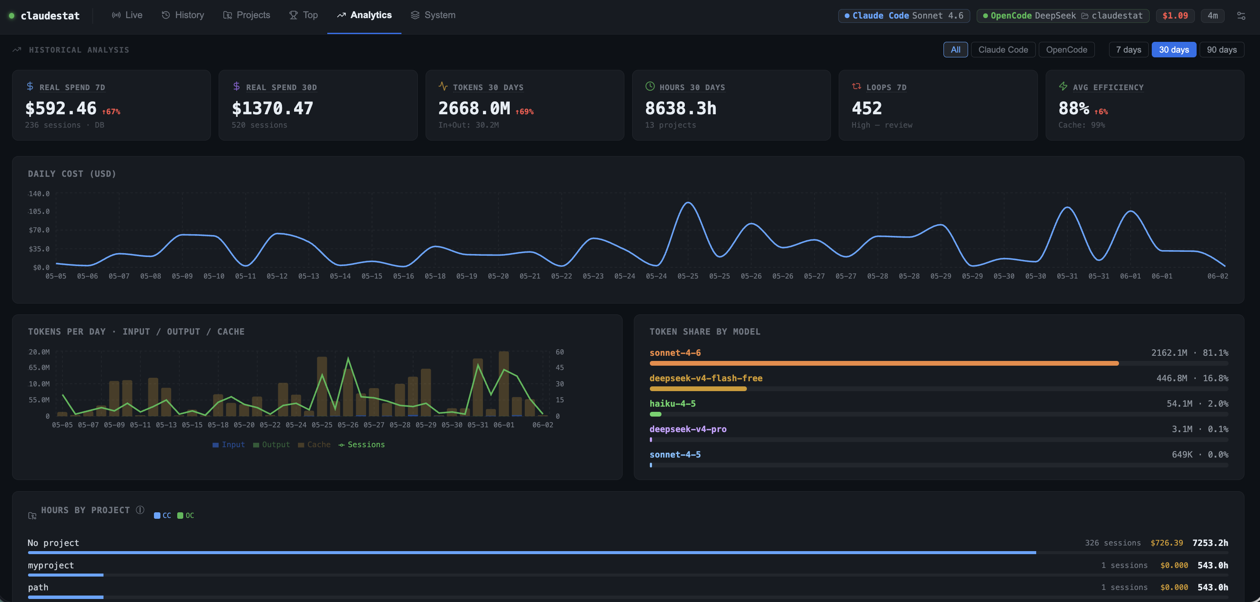This screenshot has height=602, width=1260.
Task: Click the info icon next to Hours By Project
Action: click(x=140, y=510)
